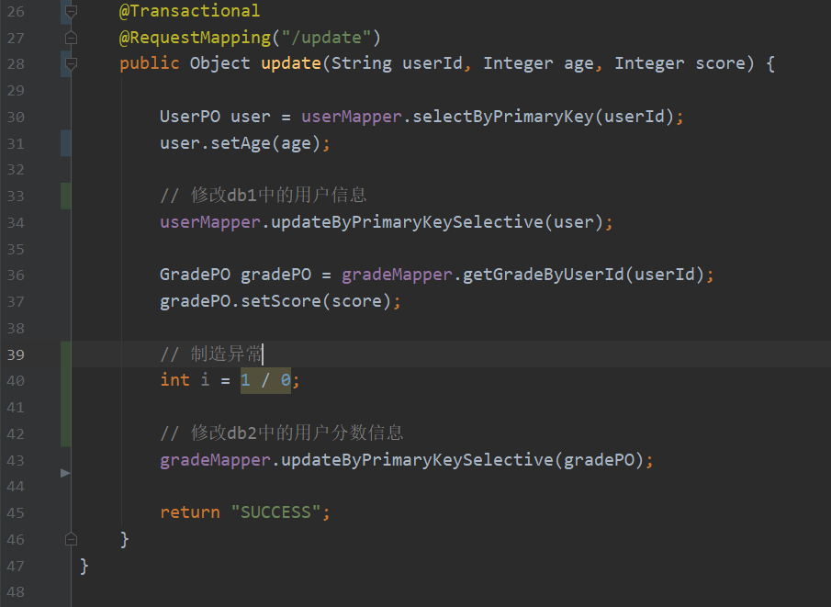
Task: Toggle the fold marker at line 27
Action: (71, 38)
